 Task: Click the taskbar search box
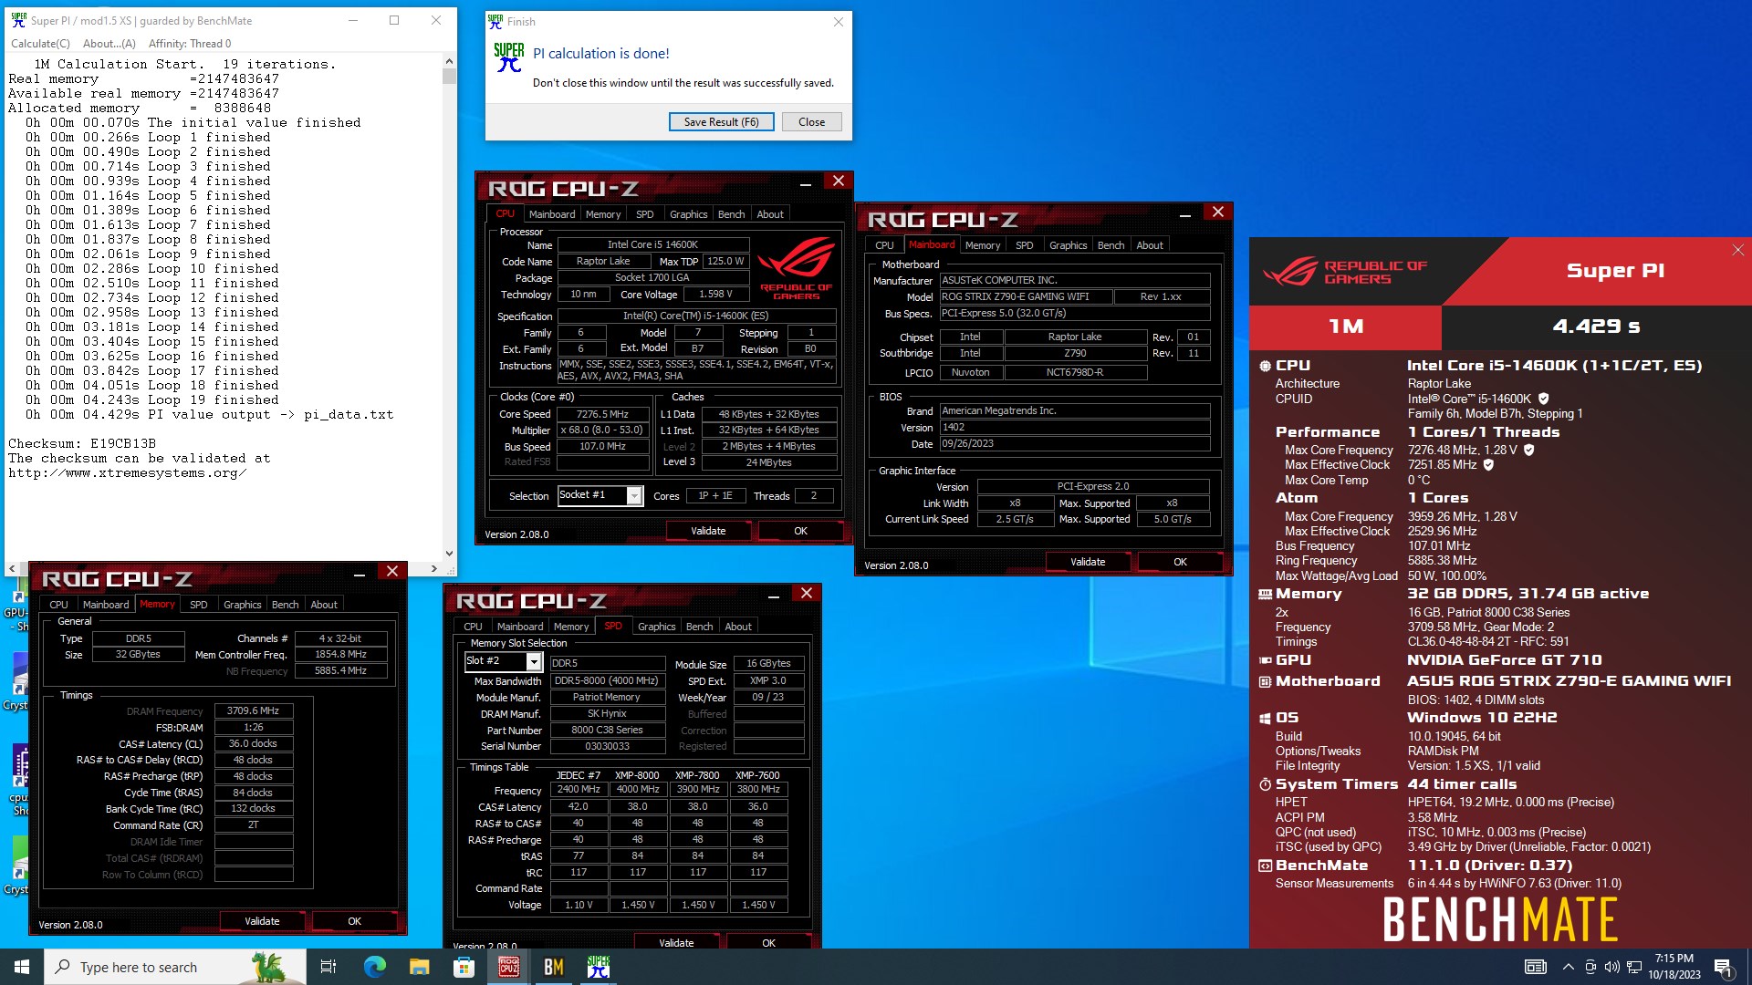pyautogui.click(x=175, y=967)
